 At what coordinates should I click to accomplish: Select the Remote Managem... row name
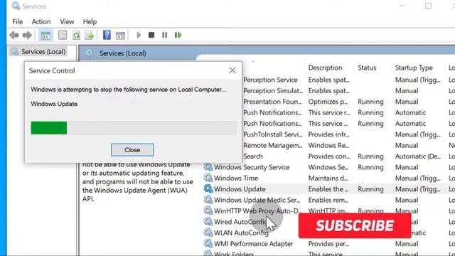273,145
